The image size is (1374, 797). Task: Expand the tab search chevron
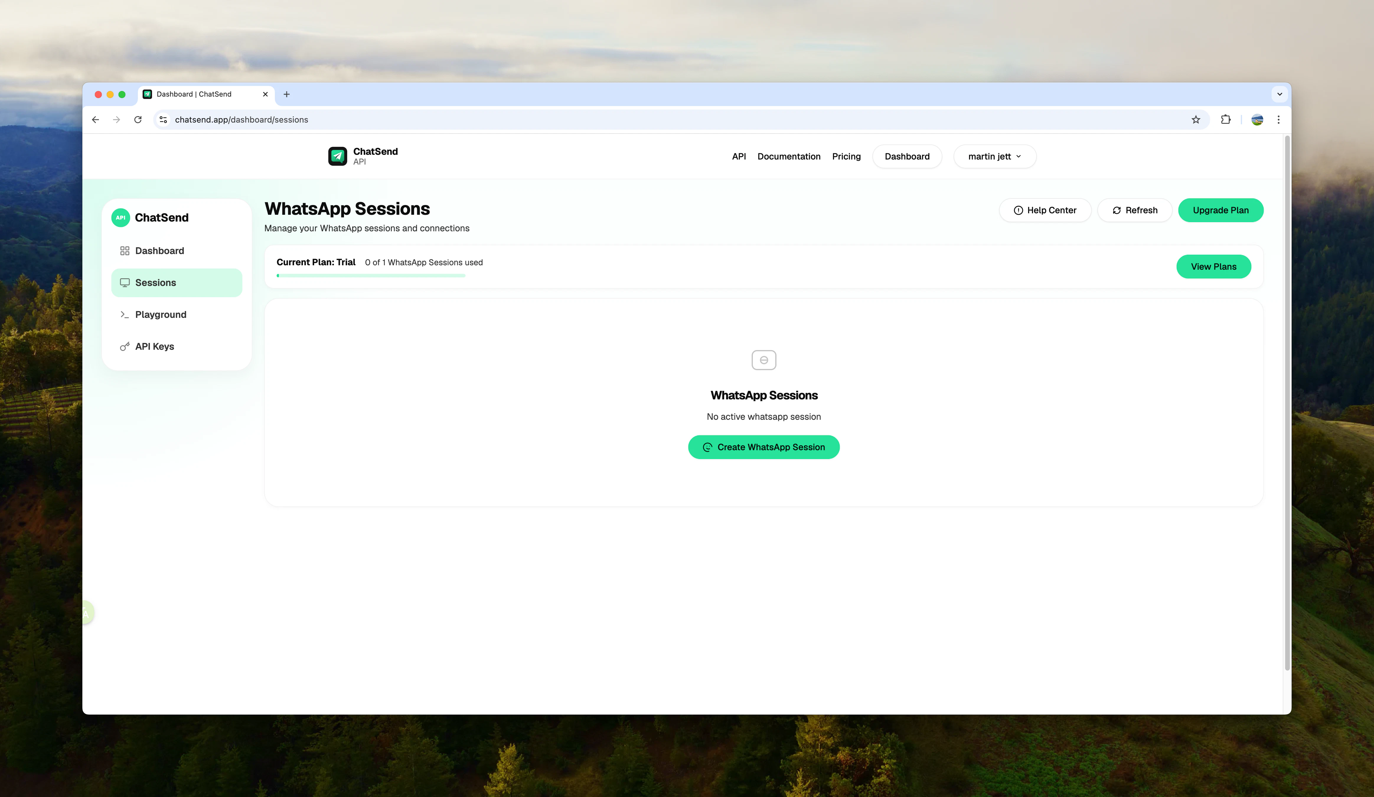(1280, 94)
